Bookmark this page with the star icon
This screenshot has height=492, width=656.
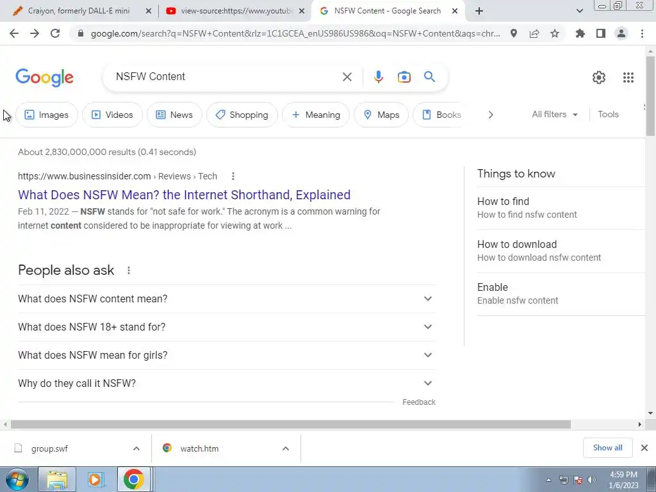coord(555,33)
